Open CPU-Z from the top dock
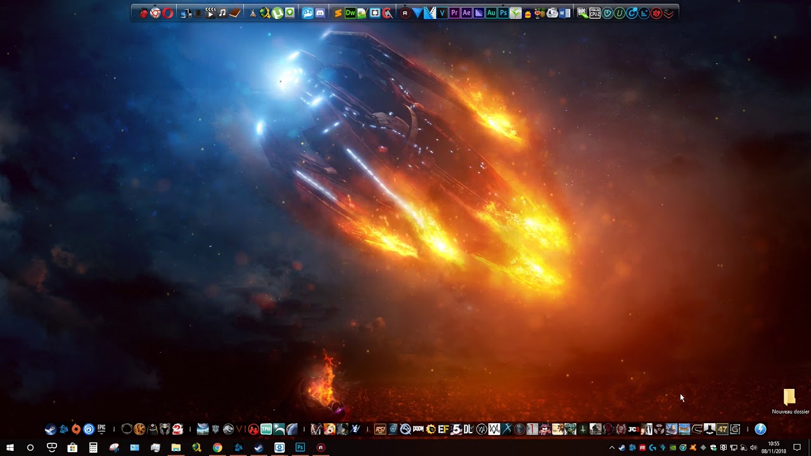The image size is (811, 456). tap(595, 13)
